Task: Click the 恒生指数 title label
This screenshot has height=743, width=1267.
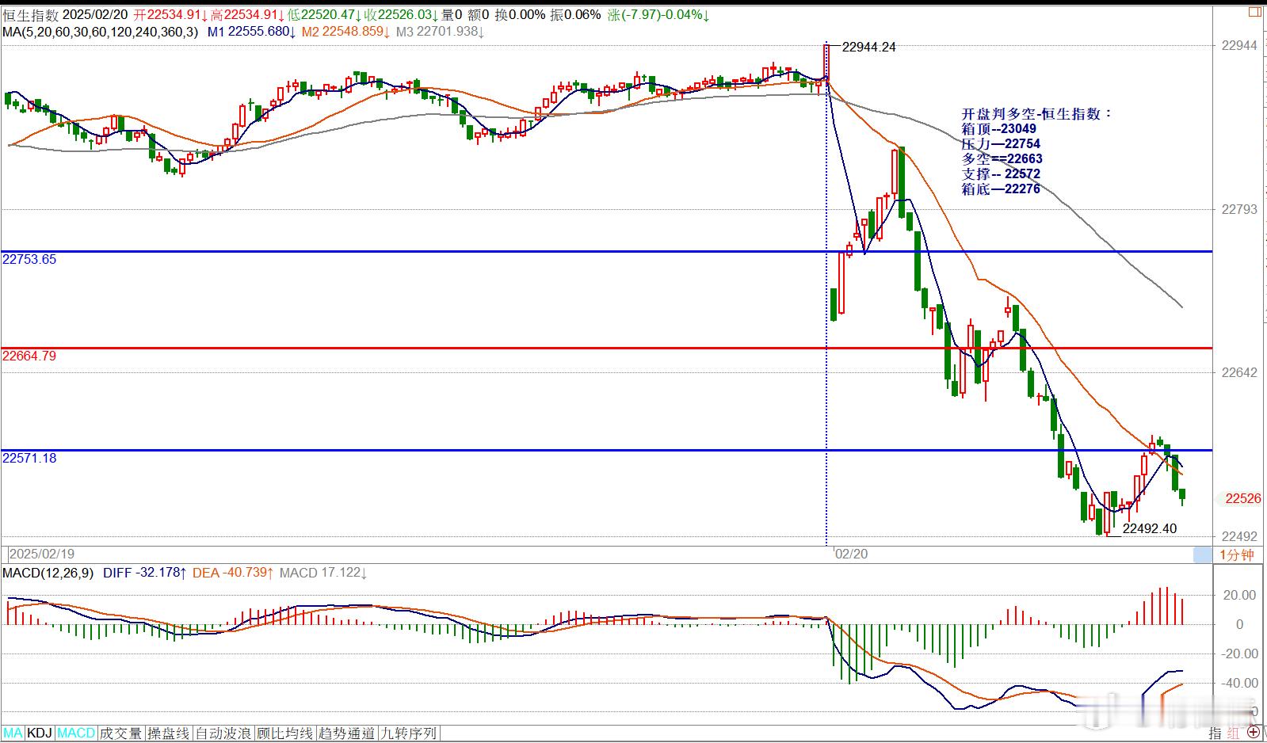Action: tap(30, 15)
